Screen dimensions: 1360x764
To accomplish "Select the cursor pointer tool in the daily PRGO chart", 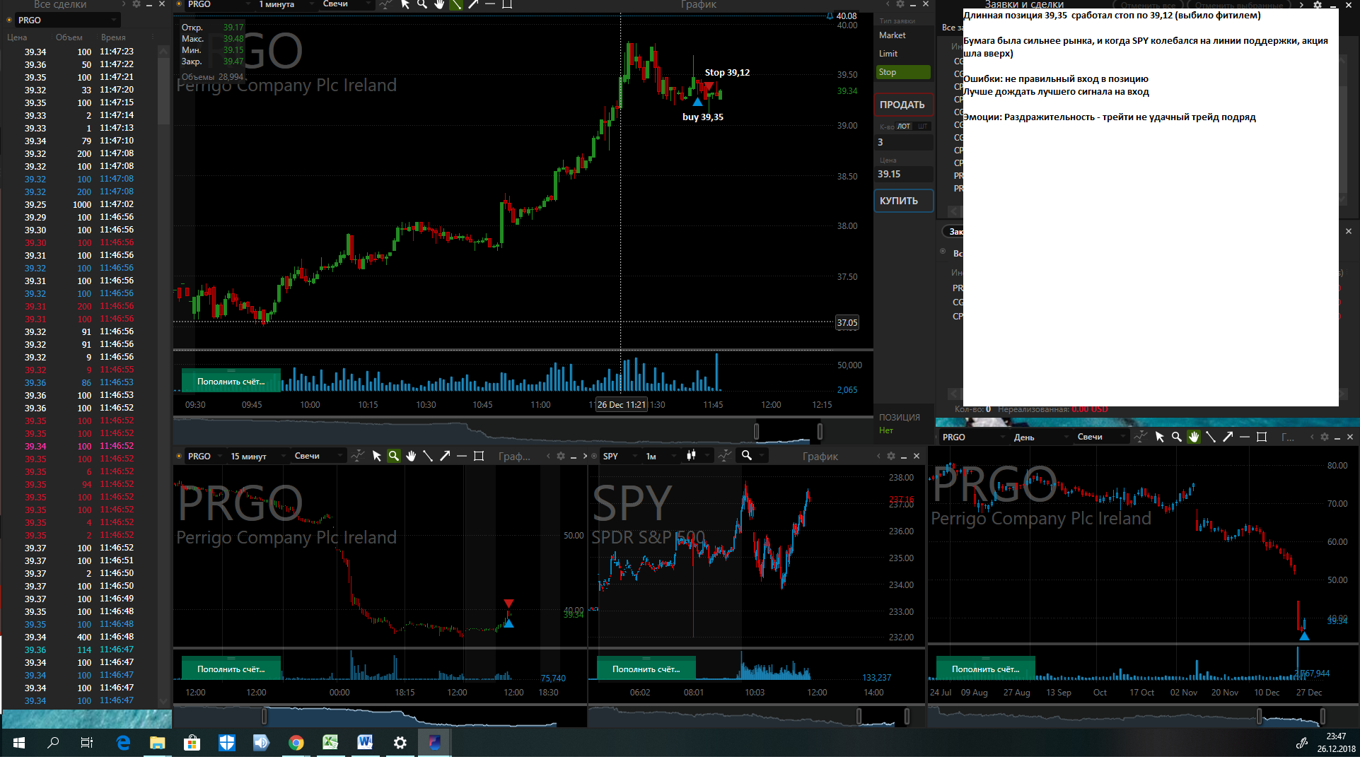I will 1160,437.
